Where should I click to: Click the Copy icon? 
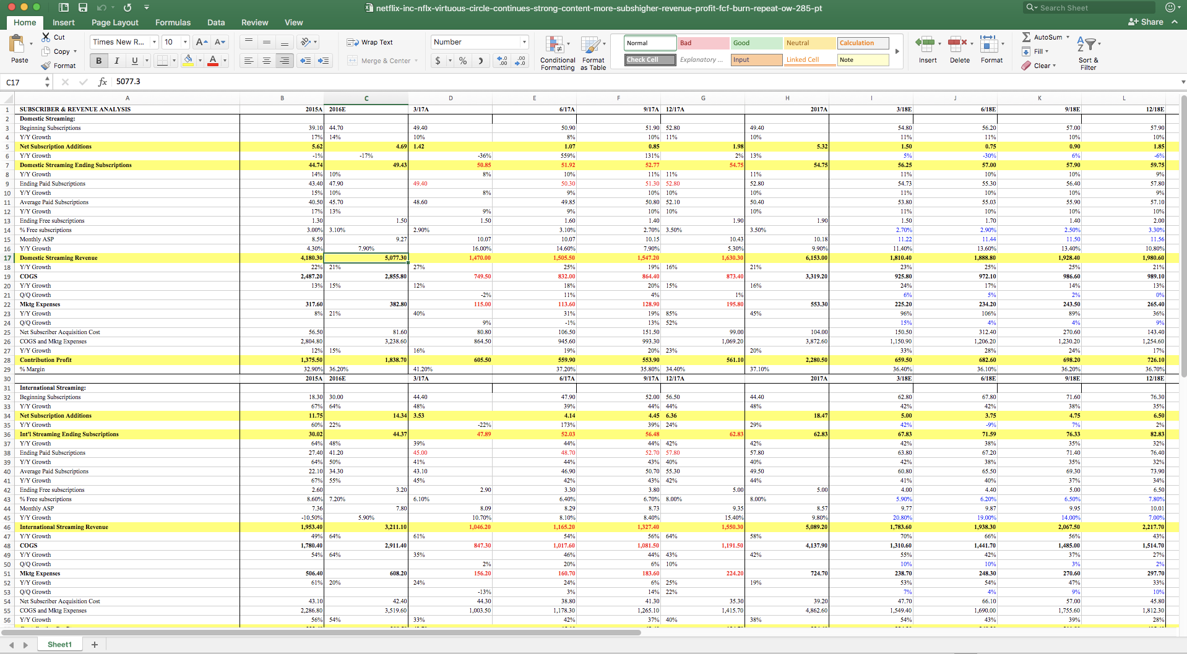point(46,51)
